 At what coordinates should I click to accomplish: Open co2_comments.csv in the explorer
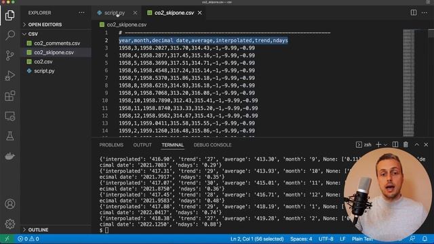(x=57, y=43)
